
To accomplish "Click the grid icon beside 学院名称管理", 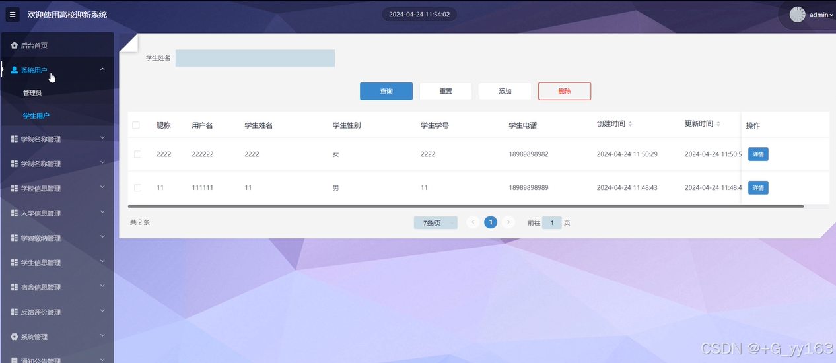I will (x=15, y=139).
